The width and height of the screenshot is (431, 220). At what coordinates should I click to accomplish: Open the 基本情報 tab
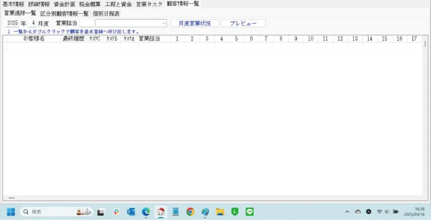13,4
